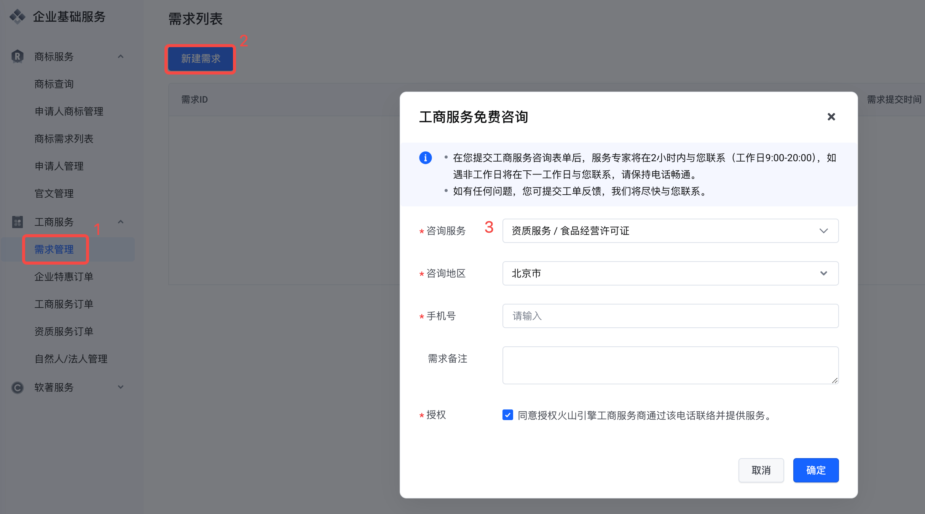925x514 pixels.
Task: Collapse the 商标服务 menu section
Action: click(121, 57)
